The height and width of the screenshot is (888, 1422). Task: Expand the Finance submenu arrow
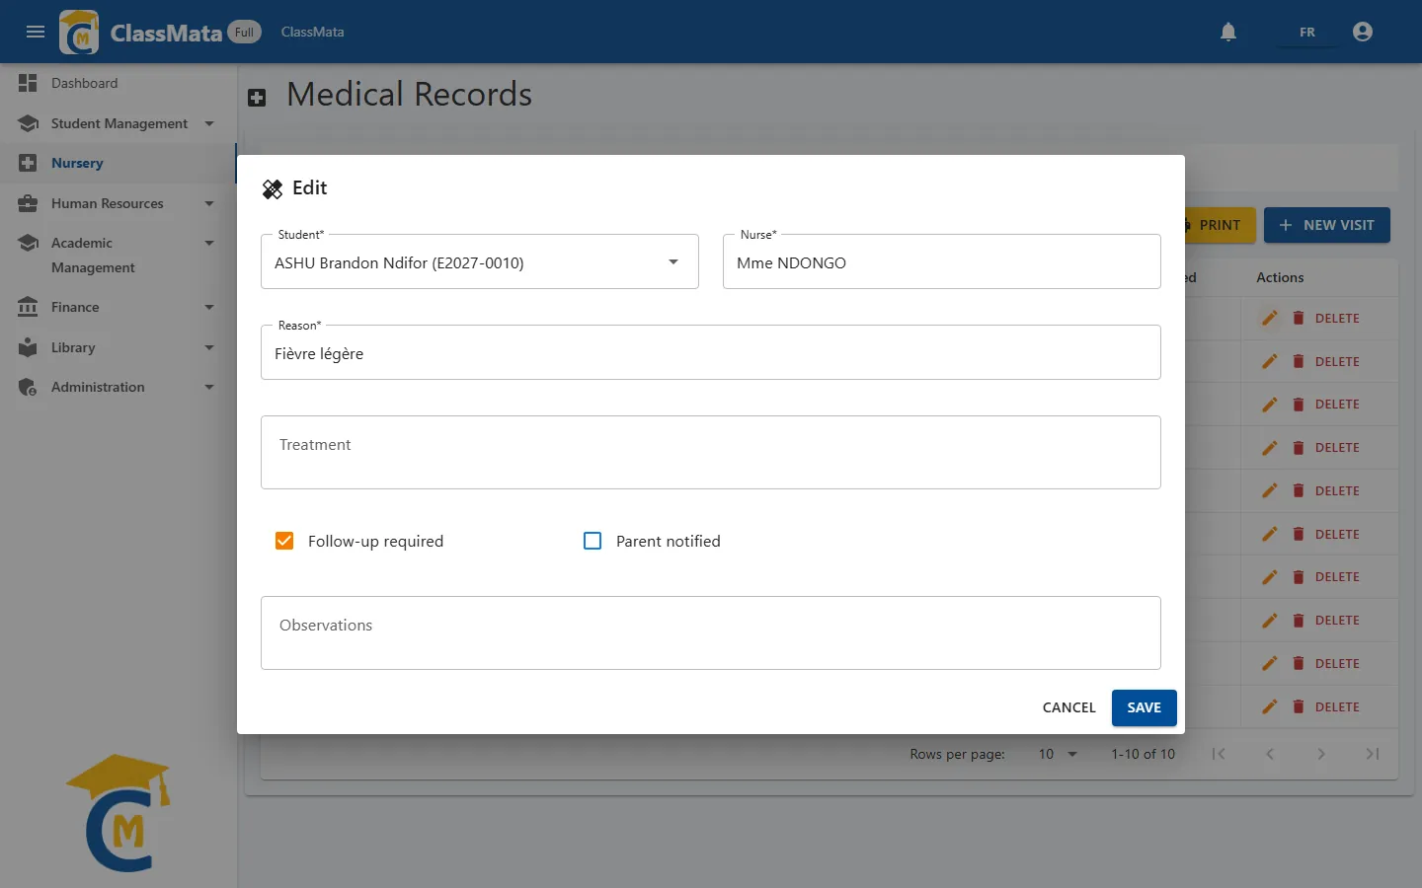[x=209, y=307]
